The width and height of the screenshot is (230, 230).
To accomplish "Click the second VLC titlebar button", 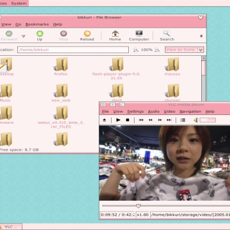I will tap(113, 104).
